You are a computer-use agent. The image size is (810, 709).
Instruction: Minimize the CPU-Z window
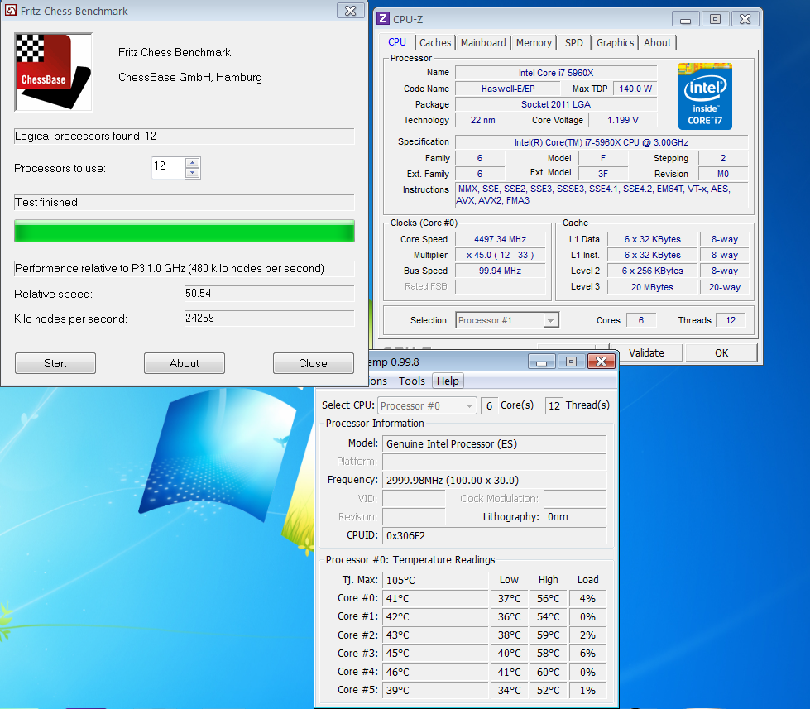686,20
